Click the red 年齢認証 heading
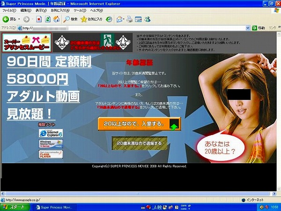 point(140,63)
